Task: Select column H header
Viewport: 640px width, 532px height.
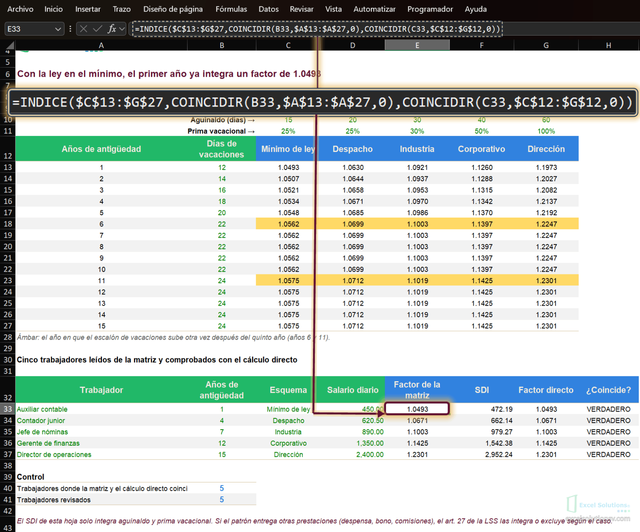Action: click(x=608, y=45)
